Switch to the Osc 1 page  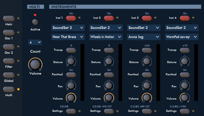click(x=9, y=32)
